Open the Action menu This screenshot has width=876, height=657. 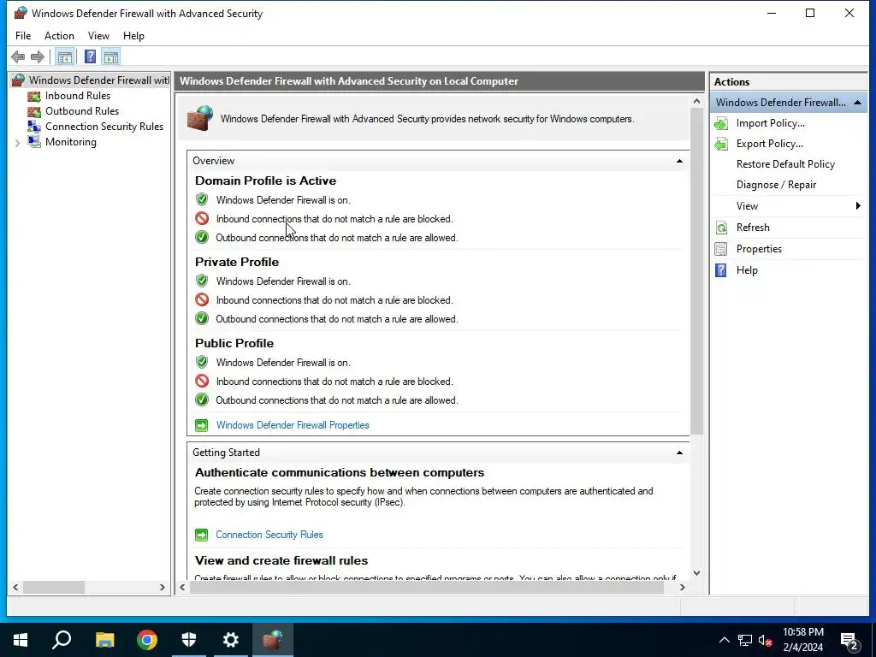[59, 36]
